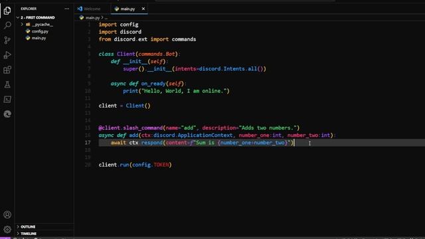Screen dimensions: 425x239
Task: Close the main.py tab
Action: click(143, 9)
